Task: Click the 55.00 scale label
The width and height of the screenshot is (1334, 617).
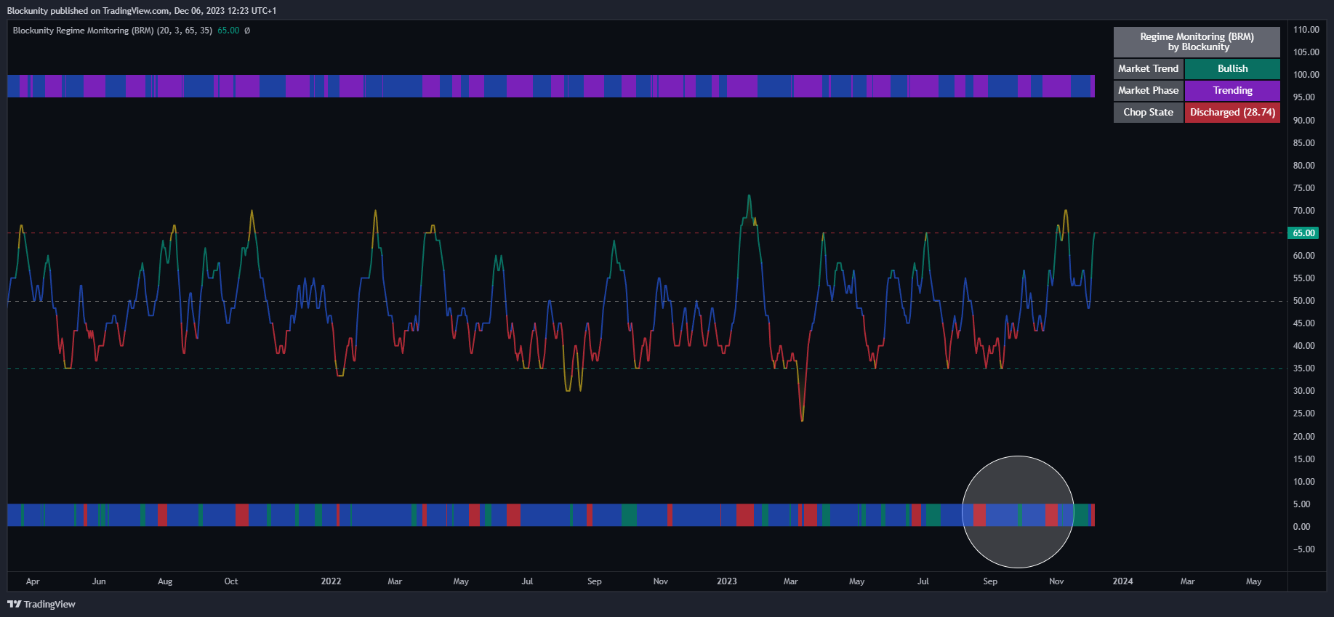Action: click(1304, 278)
